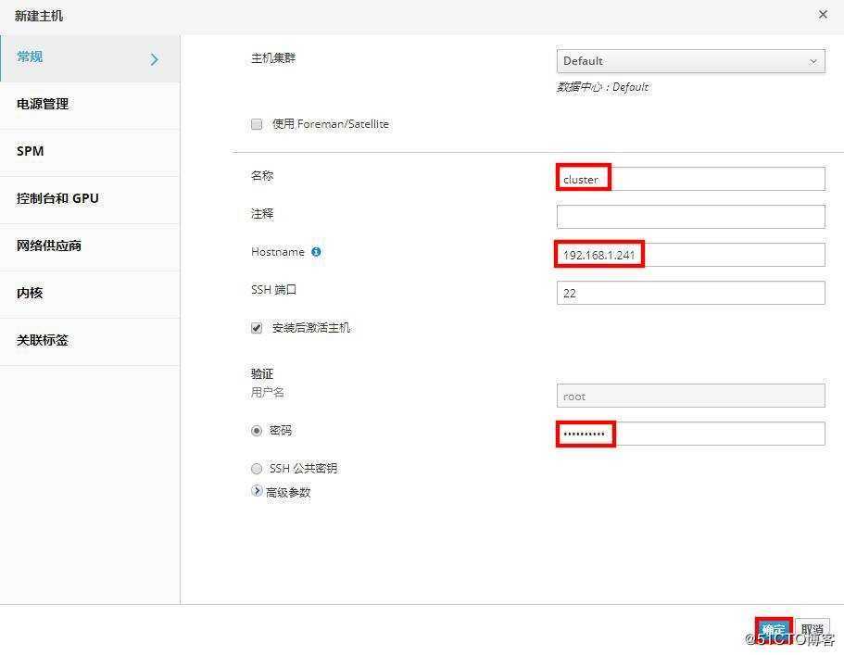Screen dimensions: 844x655
Task: Click the info icon next to Hostname
Action: pos(315,251)
